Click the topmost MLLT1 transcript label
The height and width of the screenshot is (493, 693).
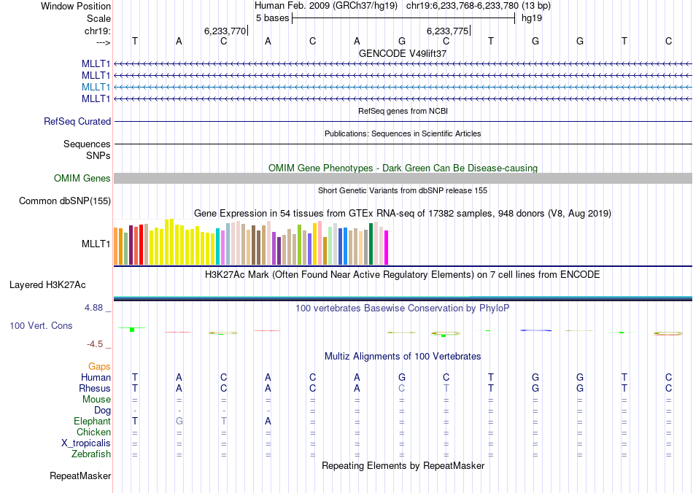pyautogui.click(x=96, y=64)
